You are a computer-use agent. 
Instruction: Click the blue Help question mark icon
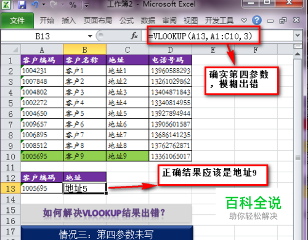[x=257, y=20]
